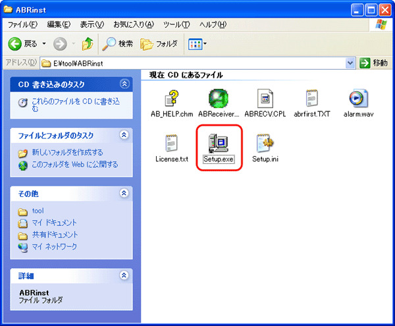Open the ツール(T) menu
Viewport: 395px width, 326px height.
(176, 24)
